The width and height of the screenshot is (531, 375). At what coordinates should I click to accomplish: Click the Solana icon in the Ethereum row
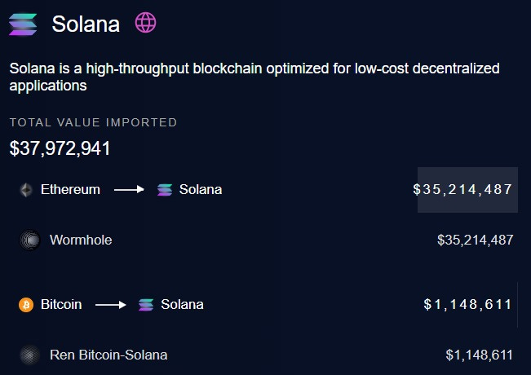[165, 190]
